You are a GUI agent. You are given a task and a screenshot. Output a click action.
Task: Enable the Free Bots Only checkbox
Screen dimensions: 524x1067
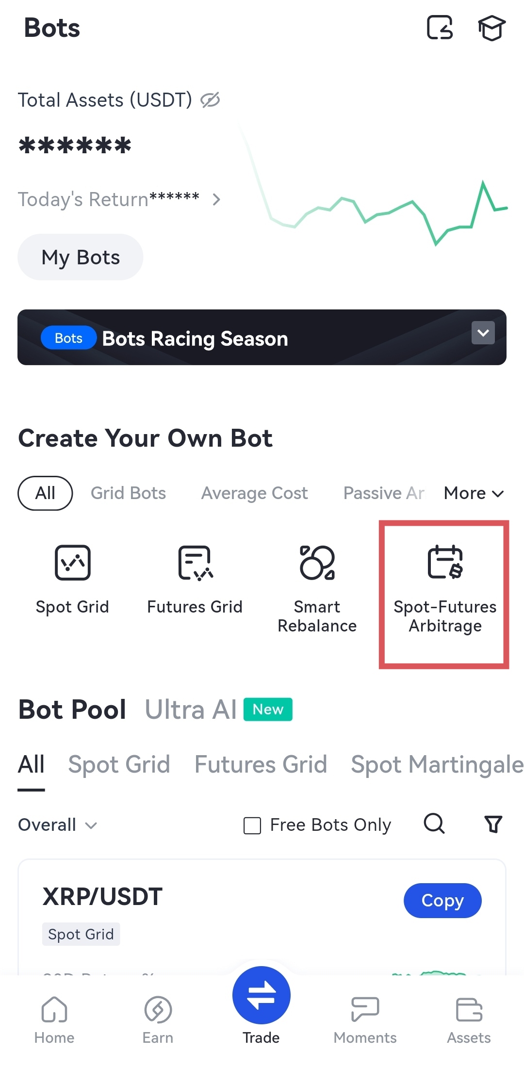(x=252, y=825)
